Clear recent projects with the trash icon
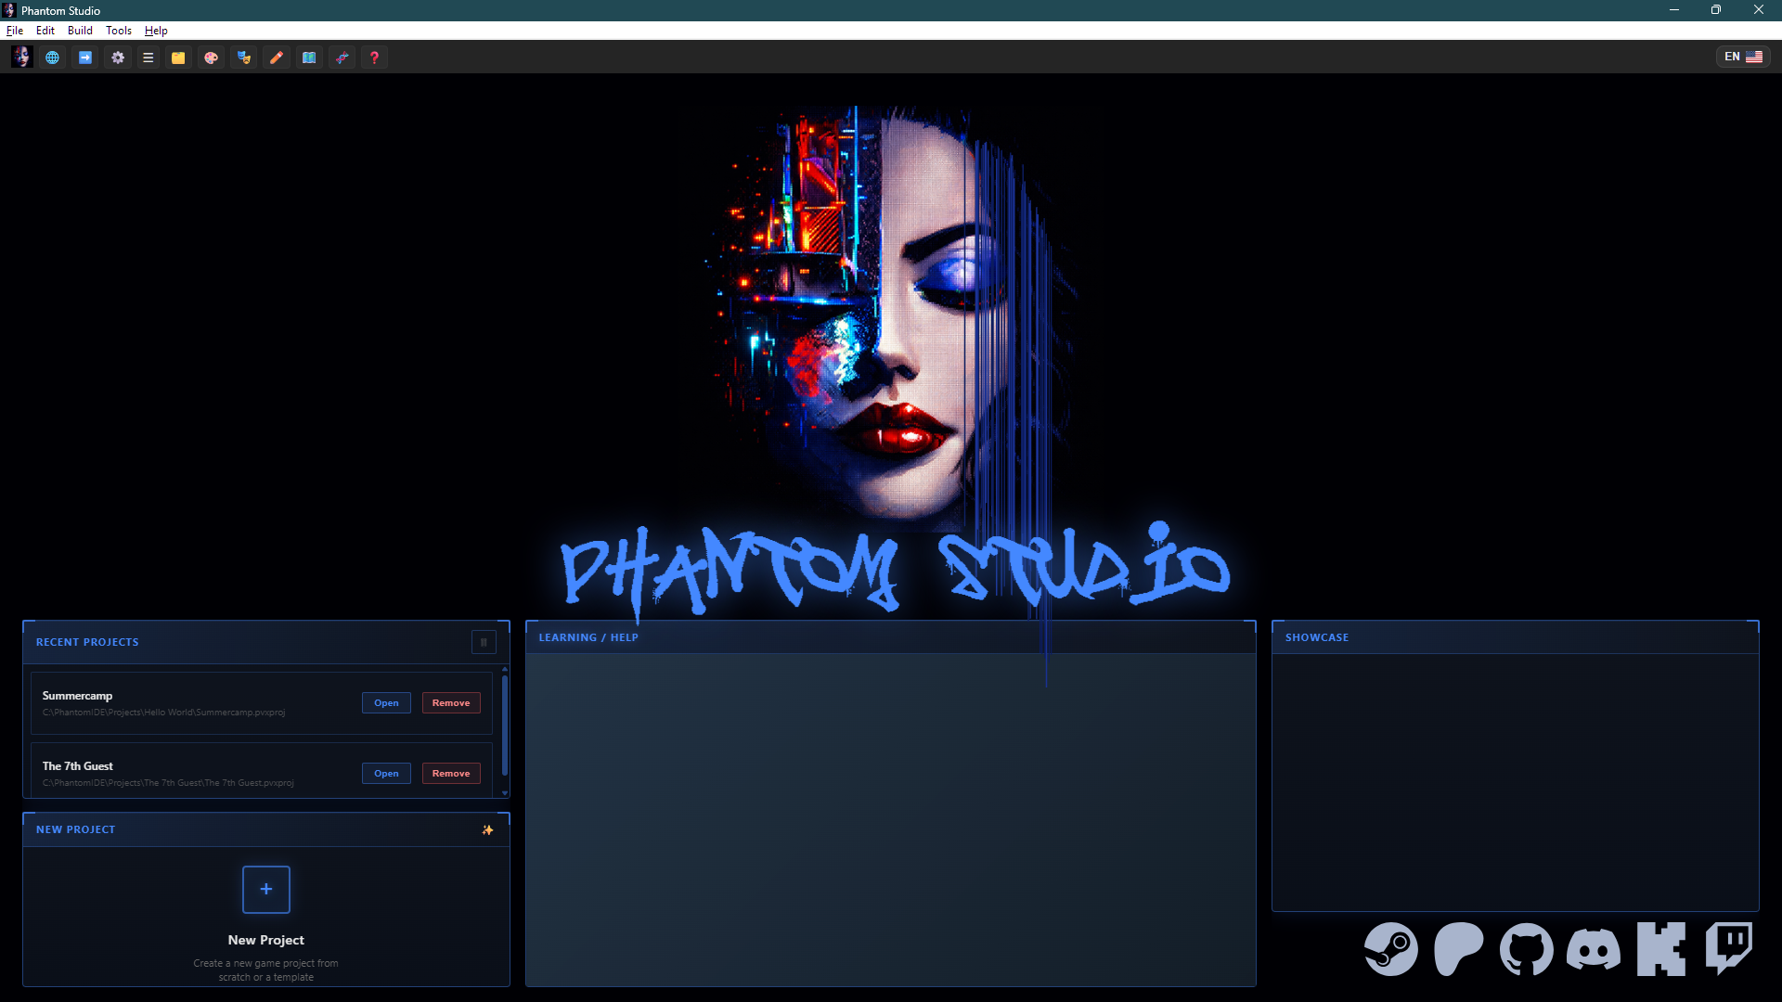 484,641
